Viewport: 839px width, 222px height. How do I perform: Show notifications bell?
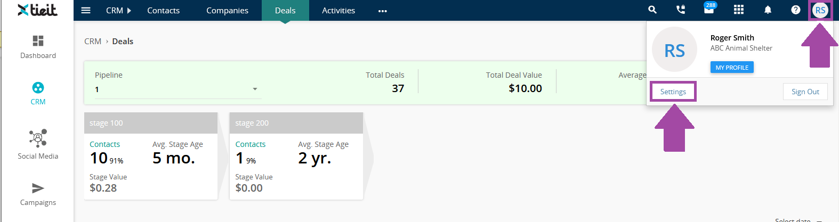[768, 10]
